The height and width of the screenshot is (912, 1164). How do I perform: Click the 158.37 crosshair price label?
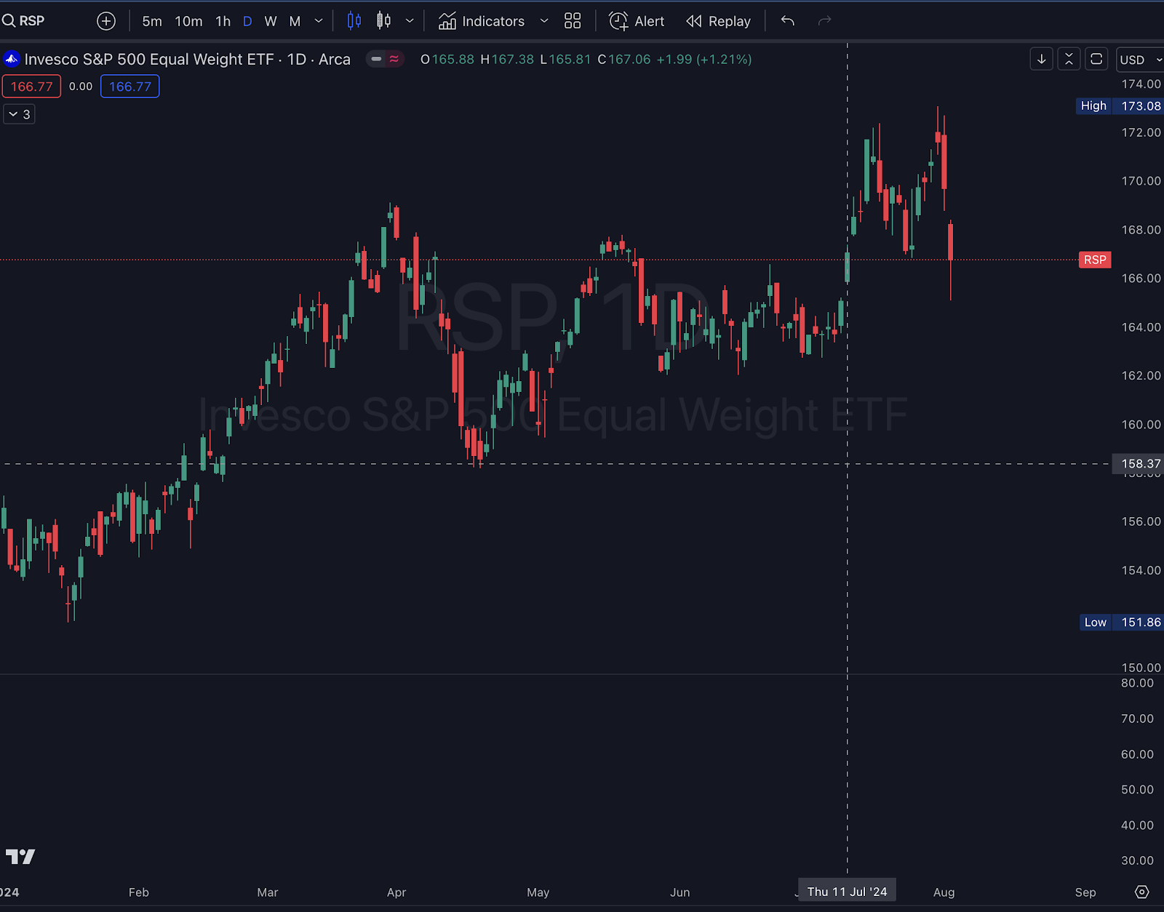point(1139,463)
